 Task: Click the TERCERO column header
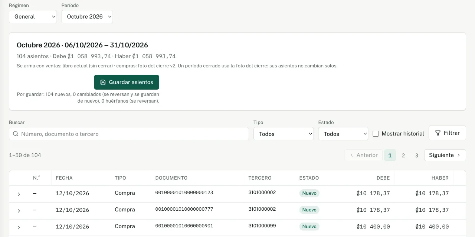click(x=260, y=178)
